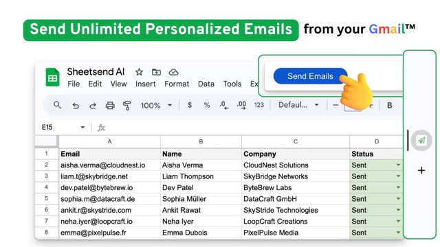The width and height of the screenshot is (440, 247).
Task: Select column A header
Action: point(110,142)
